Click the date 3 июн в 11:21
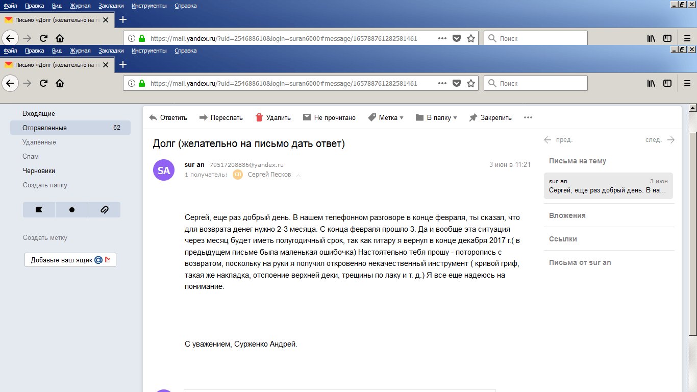Image resolution: width=697 pixels, height=392 pixels. point(510,165)
